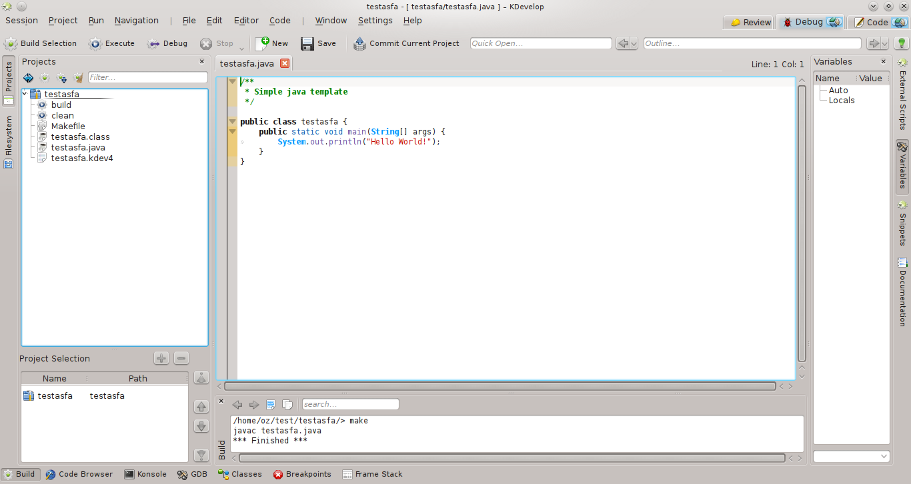The image size is (911, 484).
Task: Open the Settings menu
Action: click(375, 21)
